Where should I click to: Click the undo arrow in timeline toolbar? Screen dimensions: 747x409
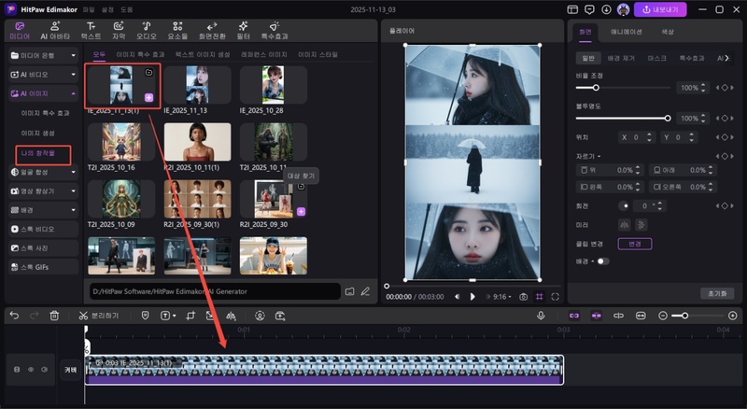point(14,316)
